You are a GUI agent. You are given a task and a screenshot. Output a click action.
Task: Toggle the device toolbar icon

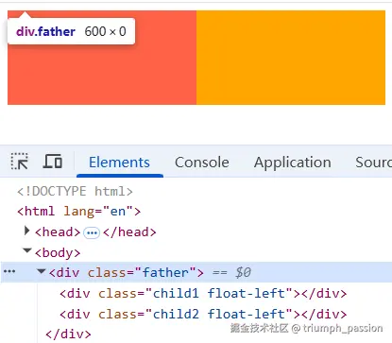pyautogui.click(x=53, y=162)
